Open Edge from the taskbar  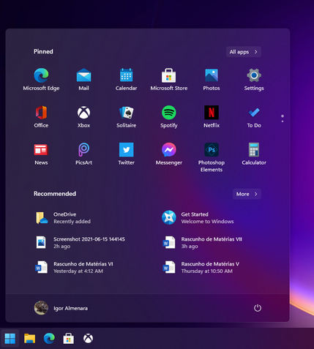(49, 338)
